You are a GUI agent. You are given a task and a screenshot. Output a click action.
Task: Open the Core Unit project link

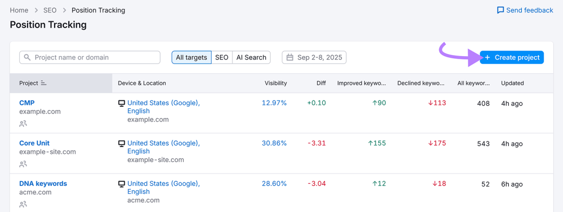(34, 143)
